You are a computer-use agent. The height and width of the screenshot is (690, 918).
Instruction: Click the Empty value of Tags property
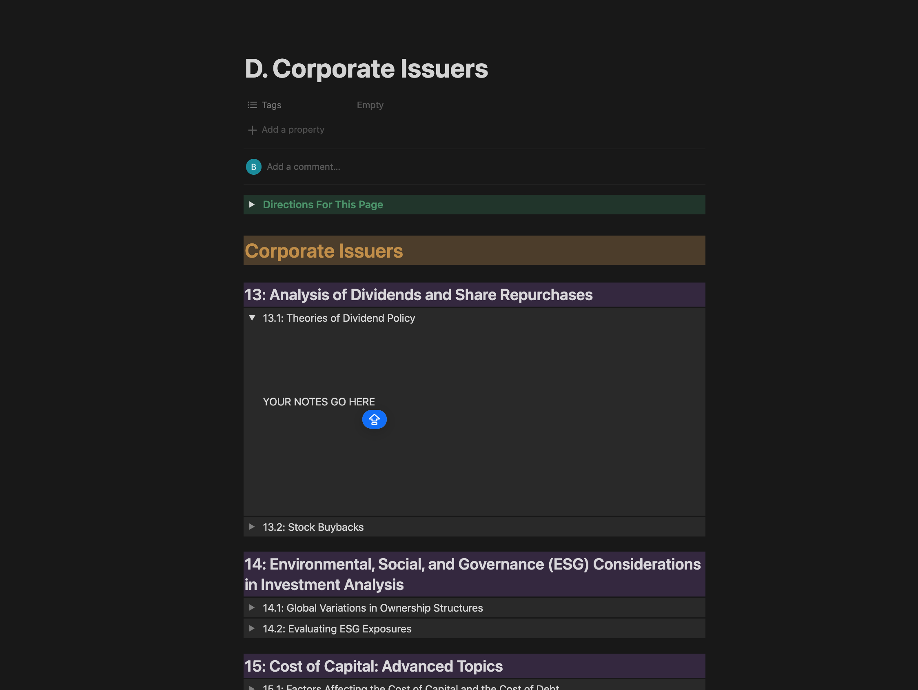pos(370,105)
